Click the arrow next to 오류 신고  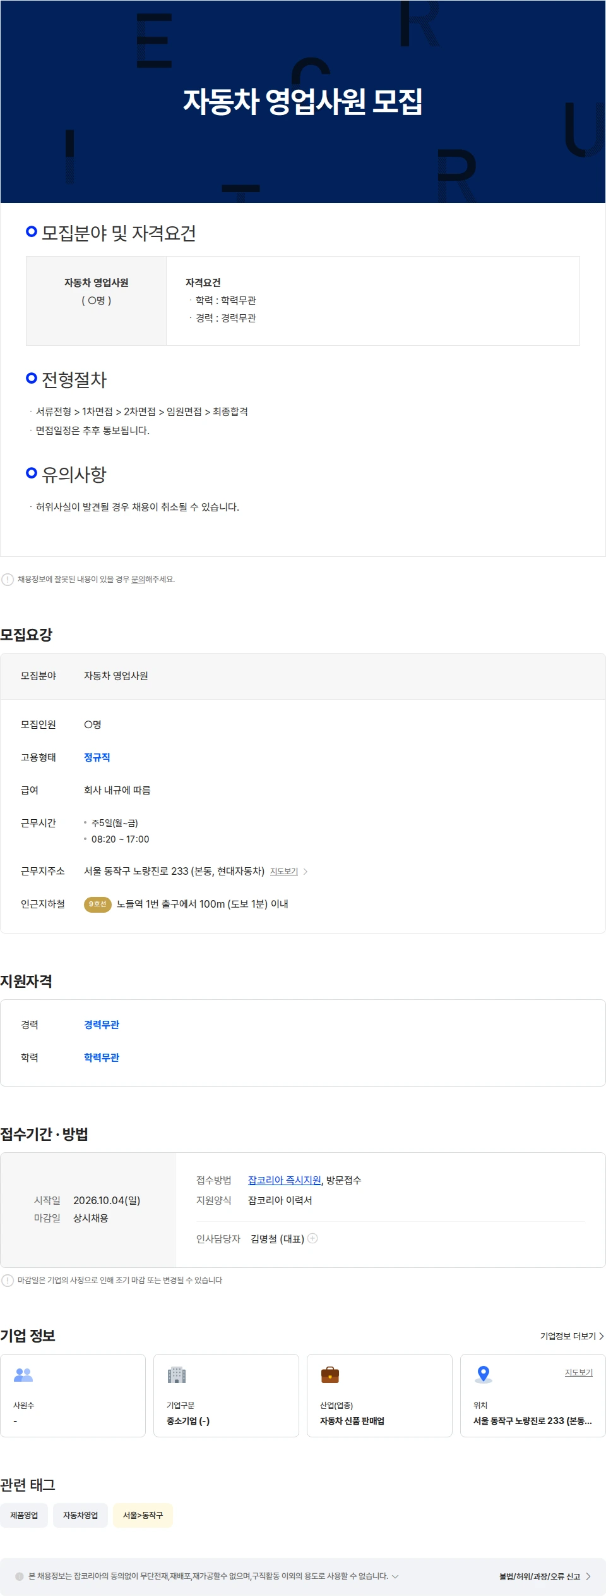[x=588, y=1576]
